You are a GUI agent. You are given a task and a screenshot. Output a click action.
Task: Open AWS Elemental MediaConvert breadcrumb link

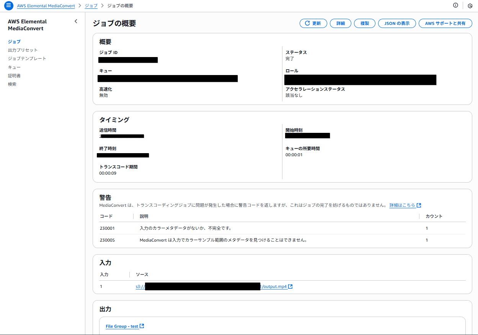click(46, 6)
